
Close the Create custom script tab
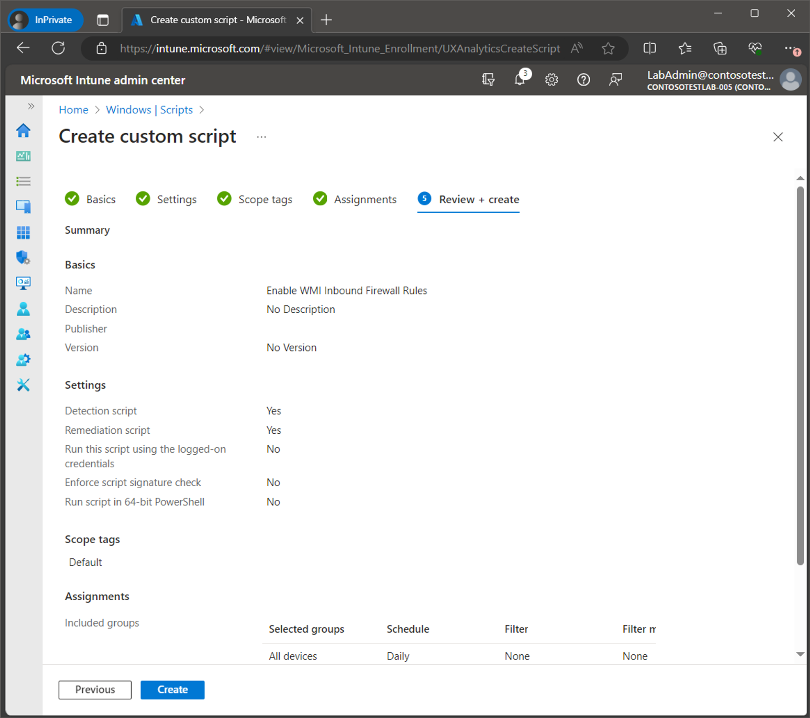pyautogui.click(x=300, y=20)
